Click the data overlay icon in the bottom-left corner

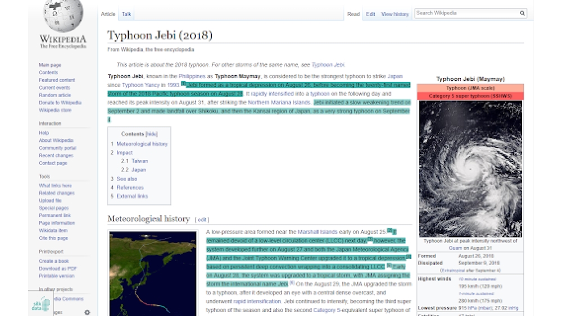click(x=40, y=304)
